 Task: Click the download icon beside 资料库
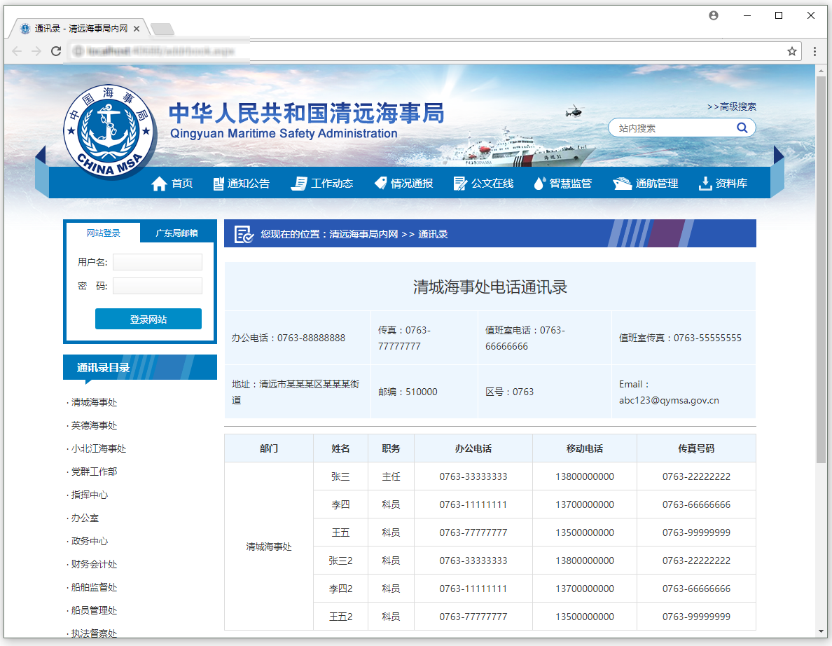click(x=705, y=184)
